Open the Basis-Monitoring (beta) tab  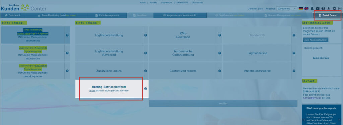point(57,15)
